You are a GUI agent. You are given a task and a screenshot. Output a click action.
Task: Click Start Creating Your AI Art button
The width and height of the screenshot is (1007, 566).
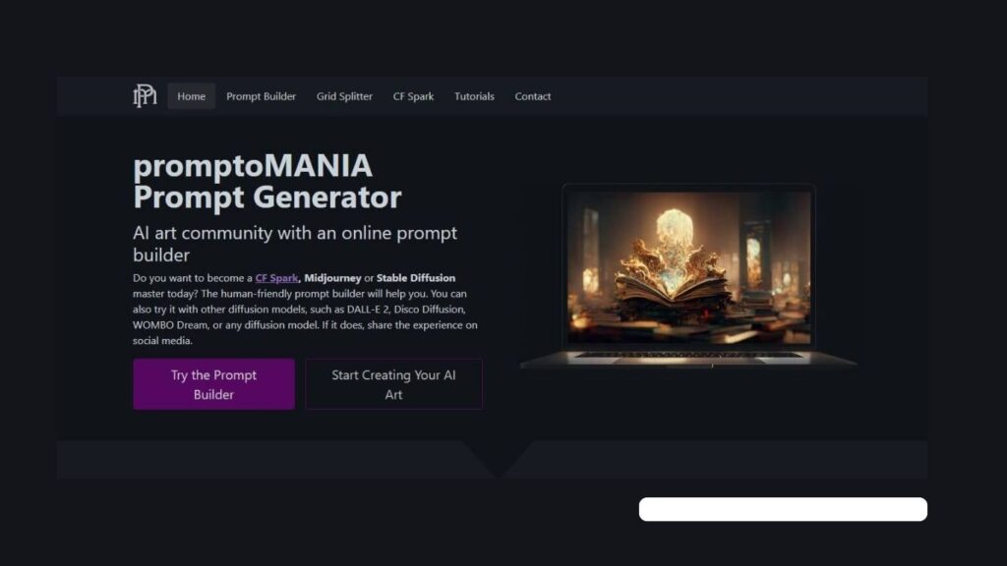point(393,384)
